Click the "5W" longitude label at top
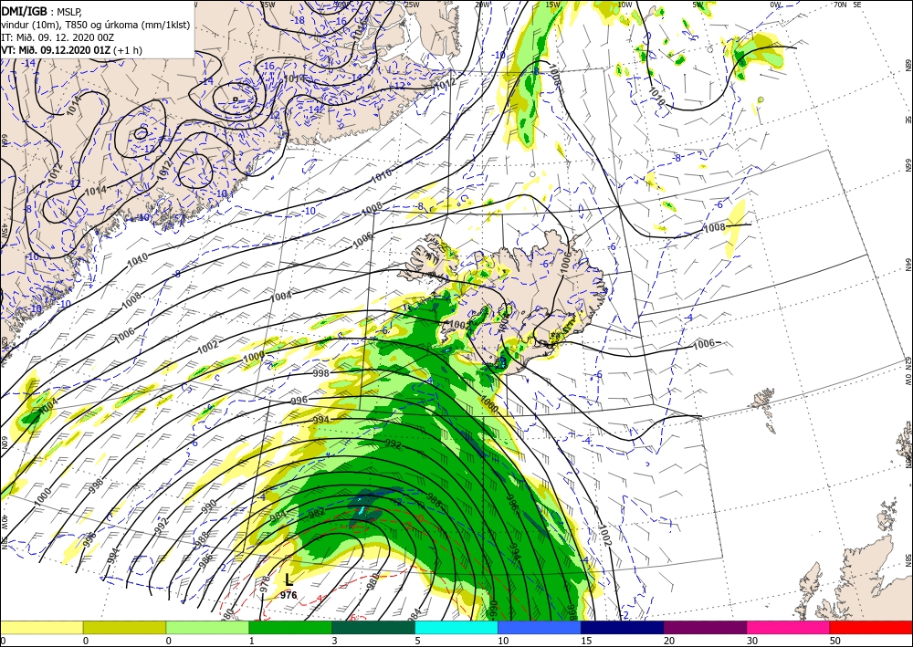 (698, 4)
